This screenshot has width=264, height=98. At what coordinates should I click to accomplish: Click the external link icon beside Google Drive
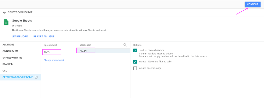(x=36, y=77)
